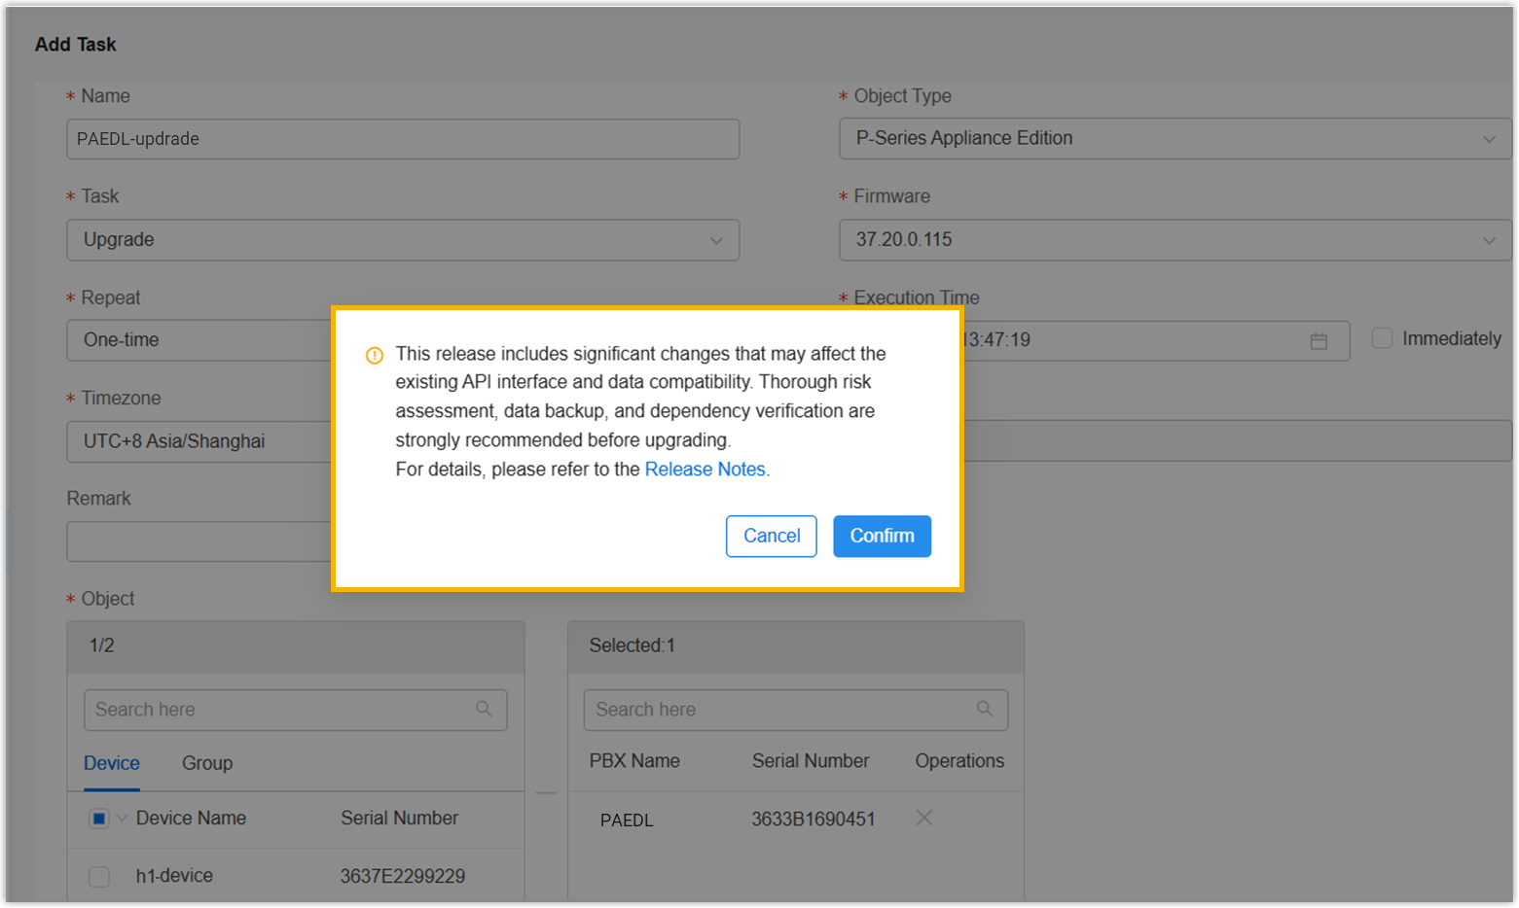Screen dimensions: 1519x908
Task: Expand the chevron next to Device Name
Action: point(123,819)
